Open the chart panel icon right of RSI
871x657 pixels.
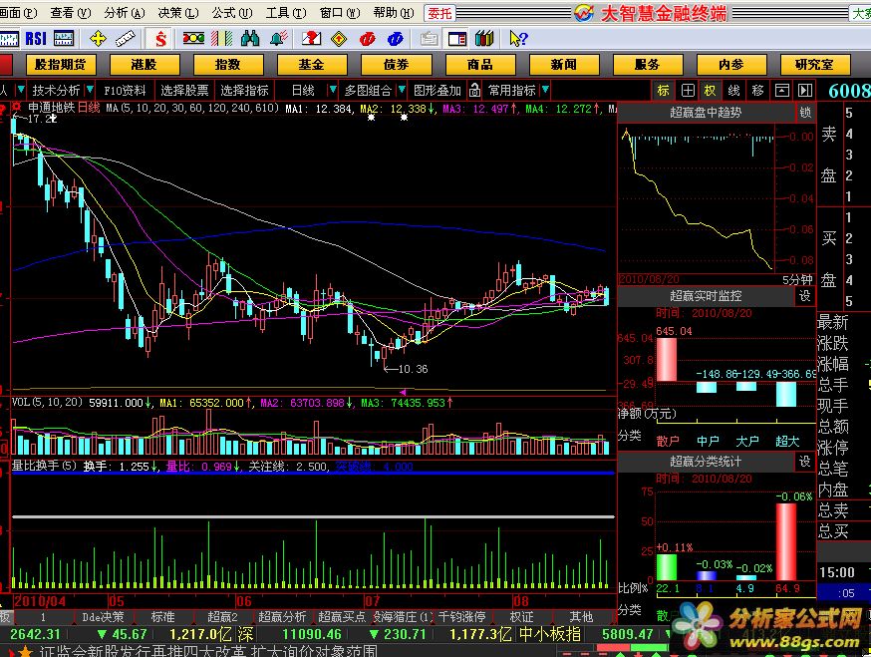pyautogui.click(x=64, y=38)
